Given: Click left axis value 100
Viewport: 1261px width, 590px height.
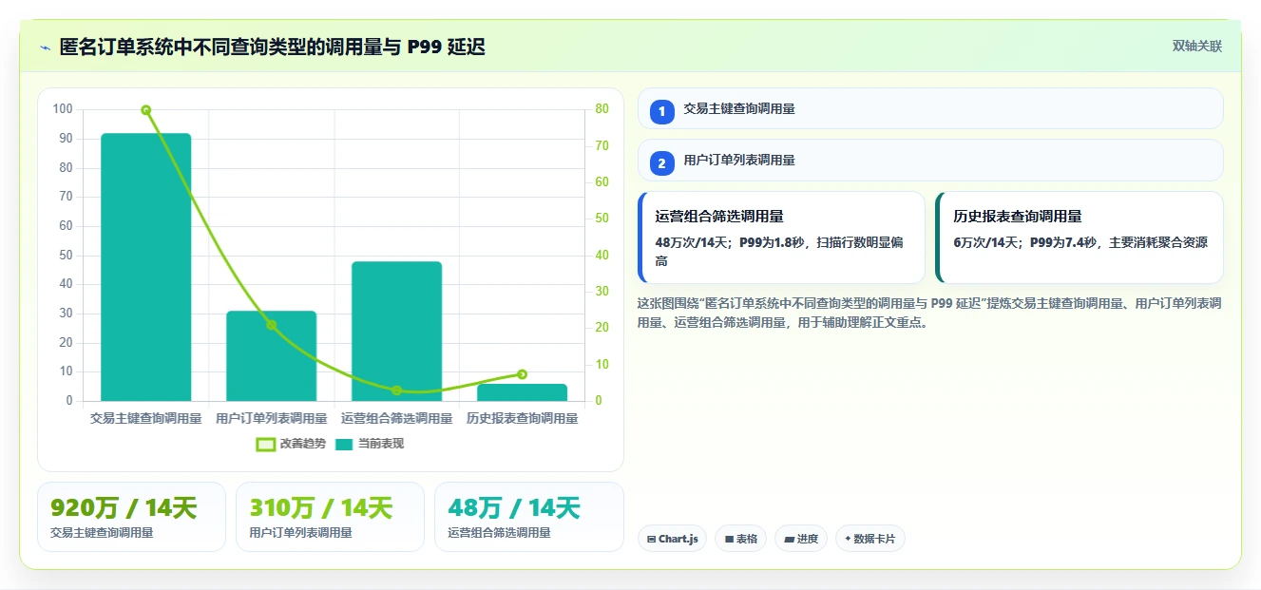Looking at the screenshot, I should coord(63,109).
